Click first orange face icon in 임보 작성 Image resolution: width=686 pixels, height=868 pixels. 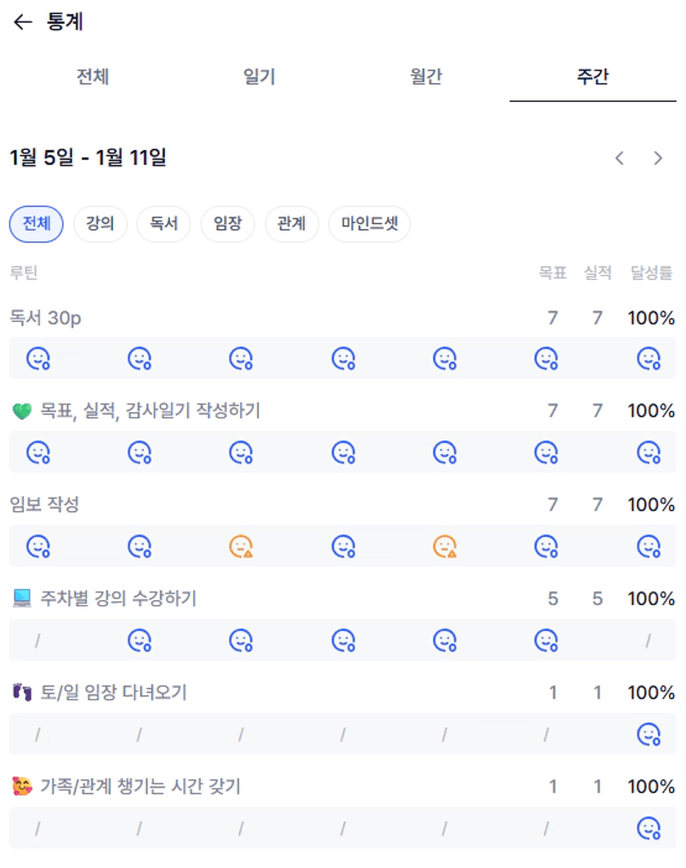coord(241,546)
